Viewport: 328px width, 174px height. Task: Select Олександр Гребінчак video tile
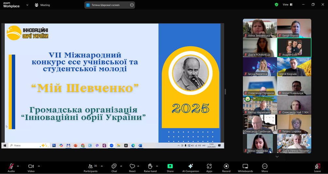tap(260, 124)
